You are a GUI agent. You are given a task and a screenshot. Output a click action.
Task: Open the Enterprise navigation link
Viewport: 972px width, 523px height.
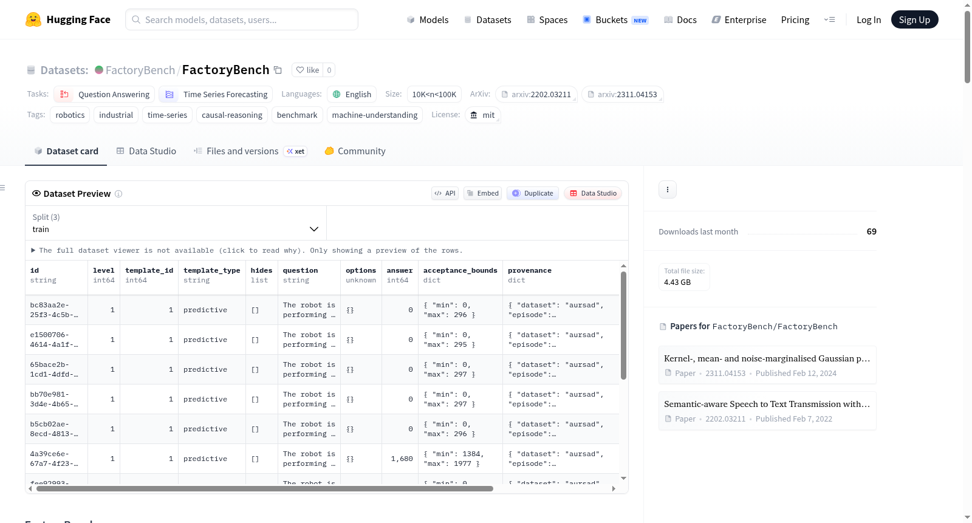click(739, 20)
